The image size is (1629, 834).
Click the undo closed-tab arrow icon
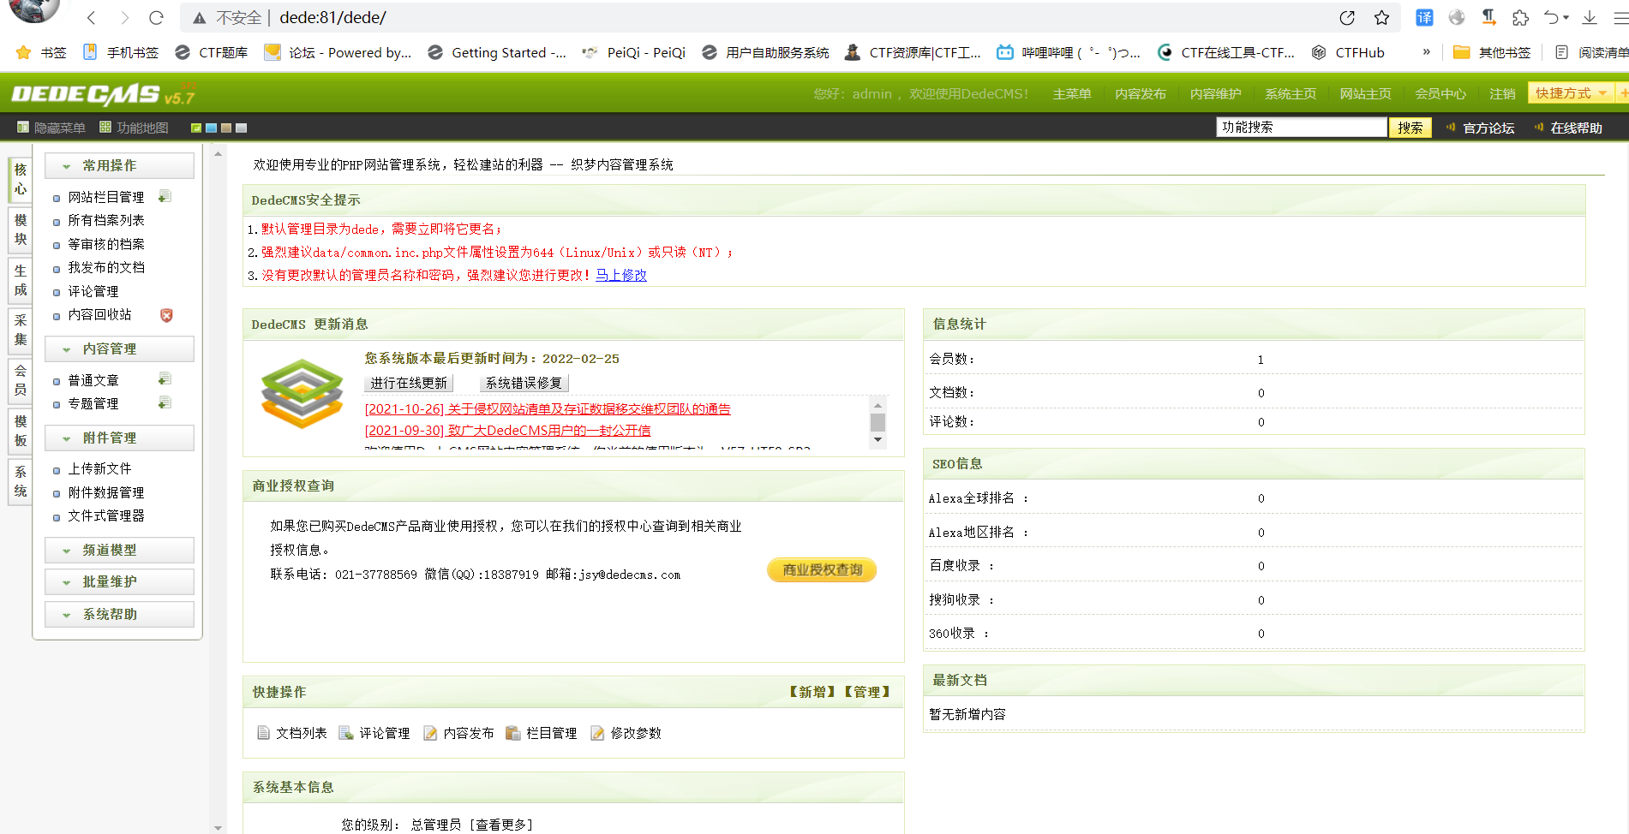1551,18
